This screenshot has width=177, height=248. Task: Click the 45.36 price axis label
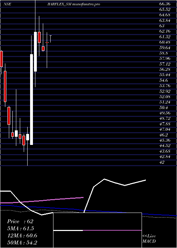[x=165, y=140]
